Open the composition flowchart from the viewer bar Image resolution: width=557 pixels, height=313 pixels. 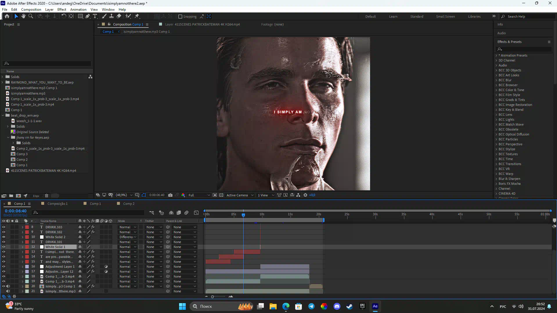point(298,195)
